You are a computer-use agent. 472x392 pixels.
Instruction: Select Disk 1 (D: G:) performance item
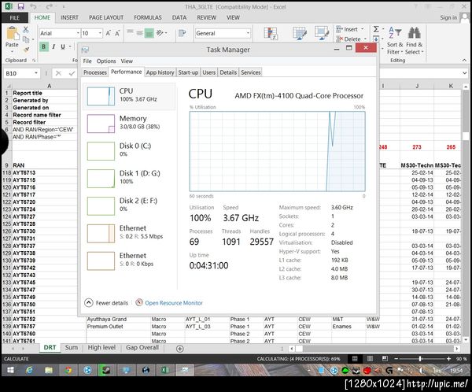(130, 178)
